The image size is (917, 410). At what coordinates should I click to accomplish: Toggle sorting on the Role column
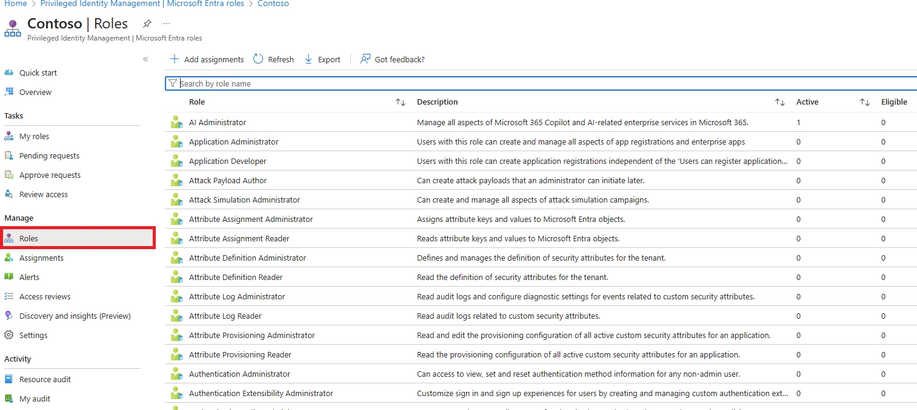coord(401,102)
